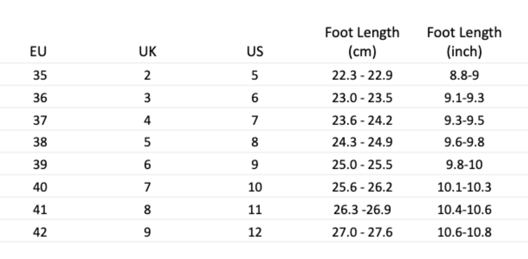Viewport: 528px width, 259px height.
Task: Select the 22.3 - 22.9 cm cell
Action: pyautogui.click(x=362, y=75)
